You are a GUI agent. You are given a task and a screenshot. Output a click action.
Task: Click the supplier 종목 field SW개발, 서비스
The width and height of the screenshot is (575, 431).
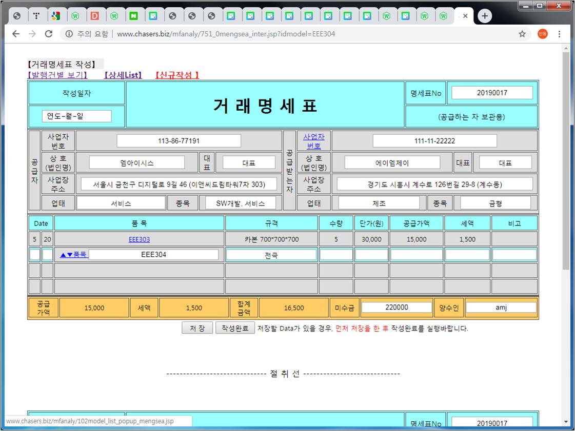(241, 203)
